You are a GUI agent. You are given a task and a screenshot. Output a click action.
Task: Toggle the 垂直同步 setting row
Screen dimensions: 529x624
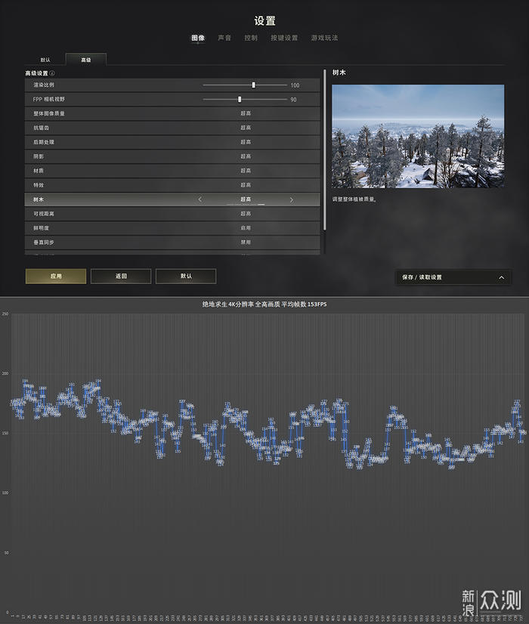172,242
